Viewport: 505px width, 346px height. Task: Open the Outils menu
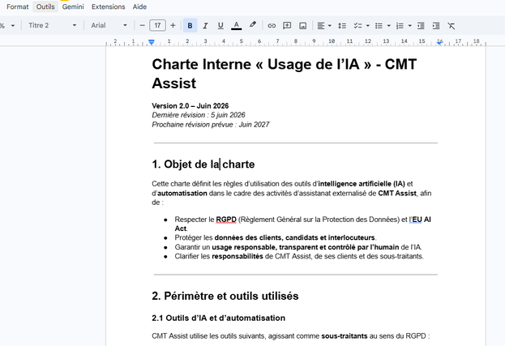coord(45,6)
